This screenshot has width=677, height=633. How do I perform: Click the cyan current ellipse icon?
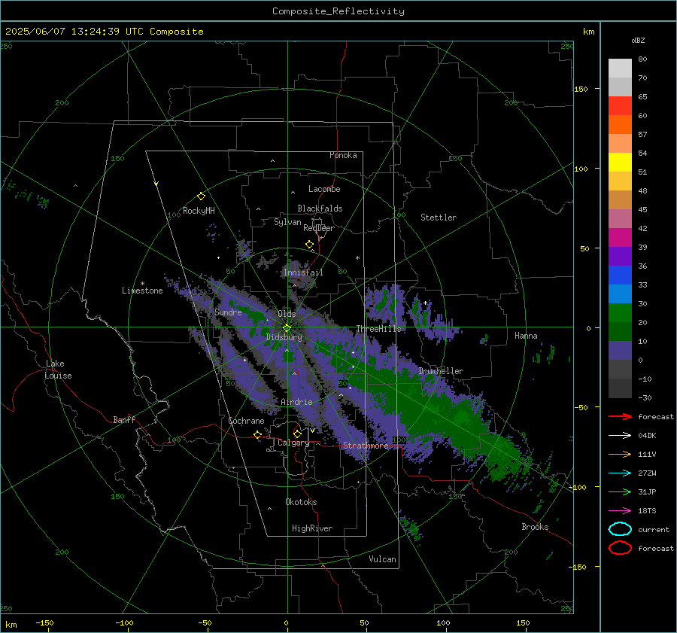click(620, 529)
